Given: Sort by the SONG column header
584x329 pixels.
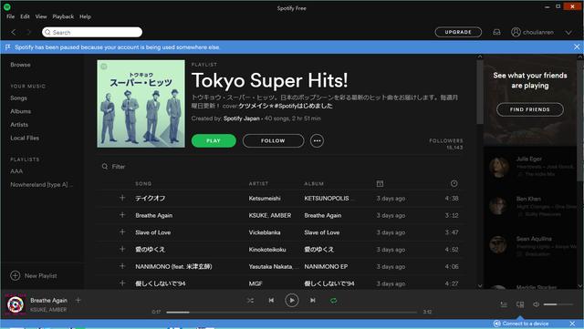Looking at the screenshot, I should point(143,183).
